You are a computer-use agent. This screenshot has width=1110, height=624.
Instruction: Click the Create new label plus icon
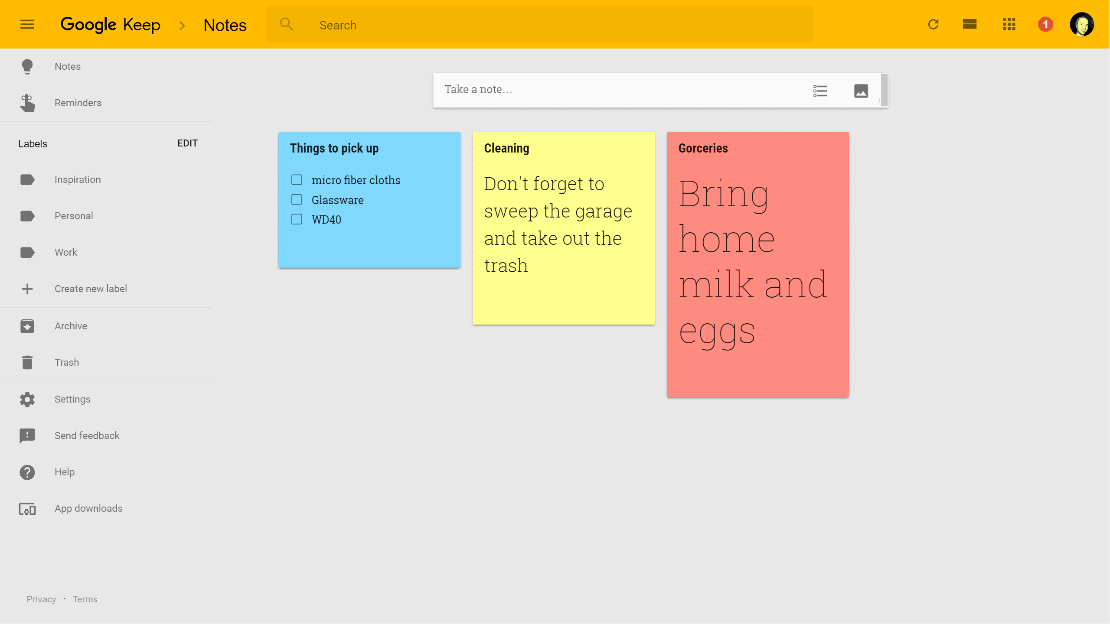27,288
